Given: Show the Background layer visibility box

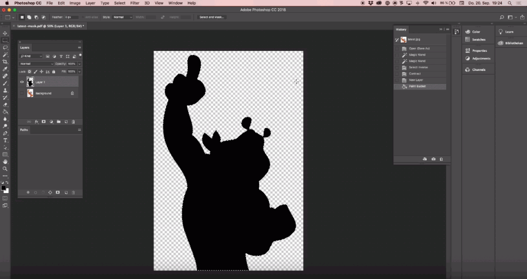Looking at the screenshot, I should (22, 94).
